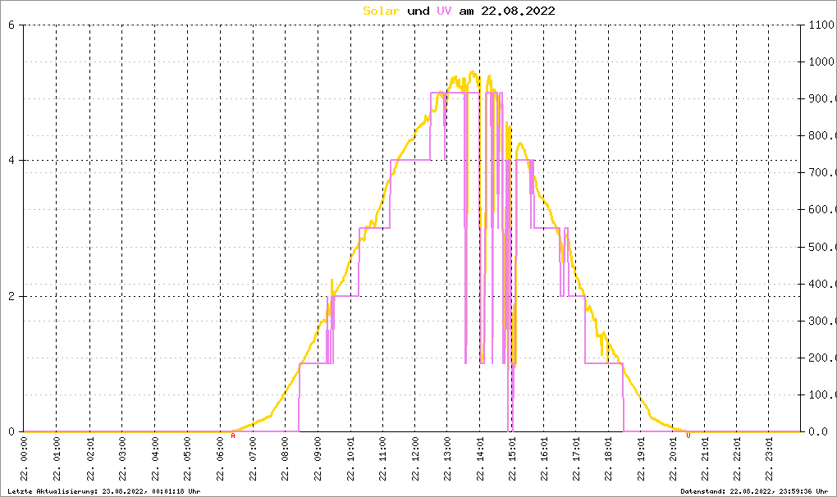
Task: Click the time label '22. 13:00'
Action: (447, 459)
